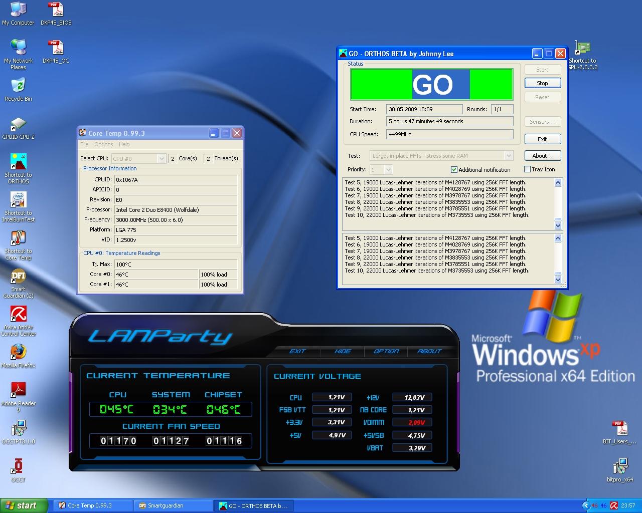Image resolution: width=642 pixels, height=513 pixels.
Task: Open My Computer desktop icon
Action: [18, 14]
